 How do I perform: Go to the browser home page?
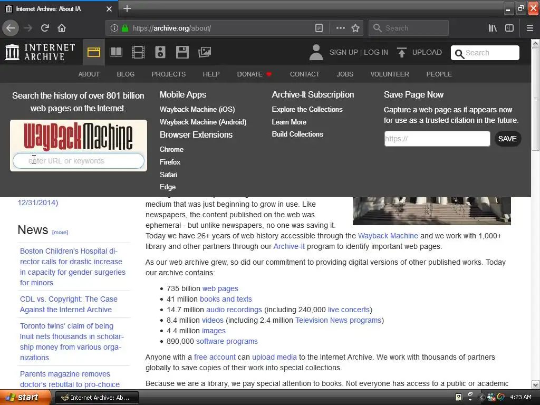click(62, 28)
